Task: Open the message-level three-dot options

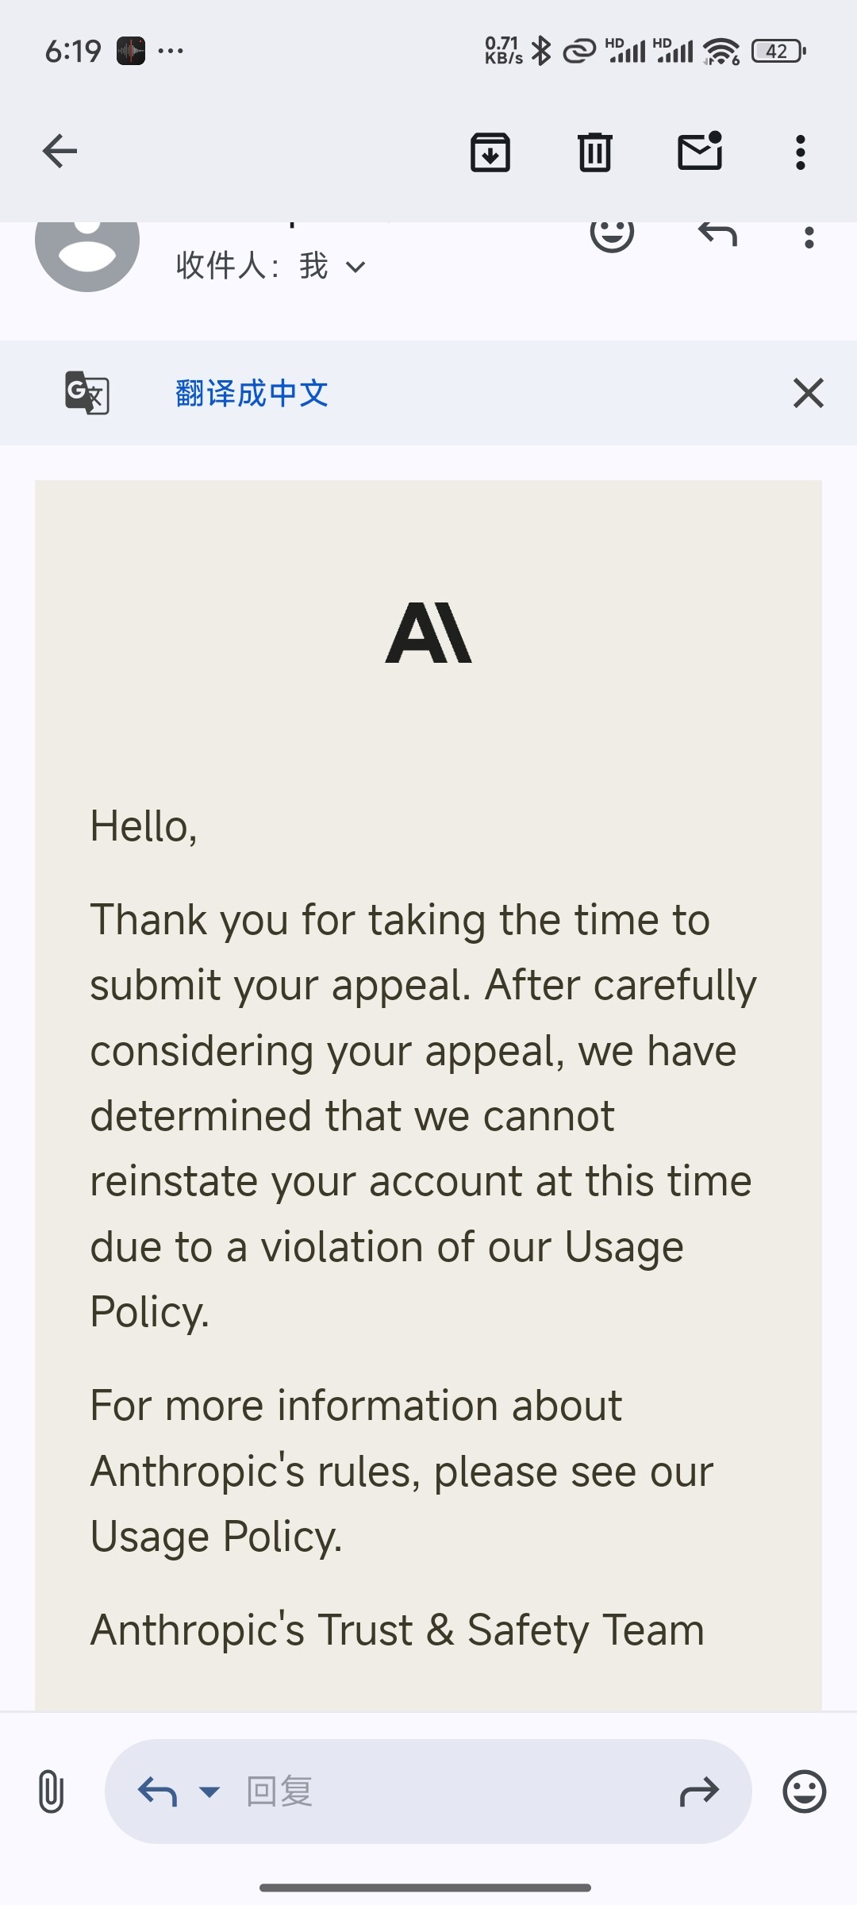Action: point(809,237)
